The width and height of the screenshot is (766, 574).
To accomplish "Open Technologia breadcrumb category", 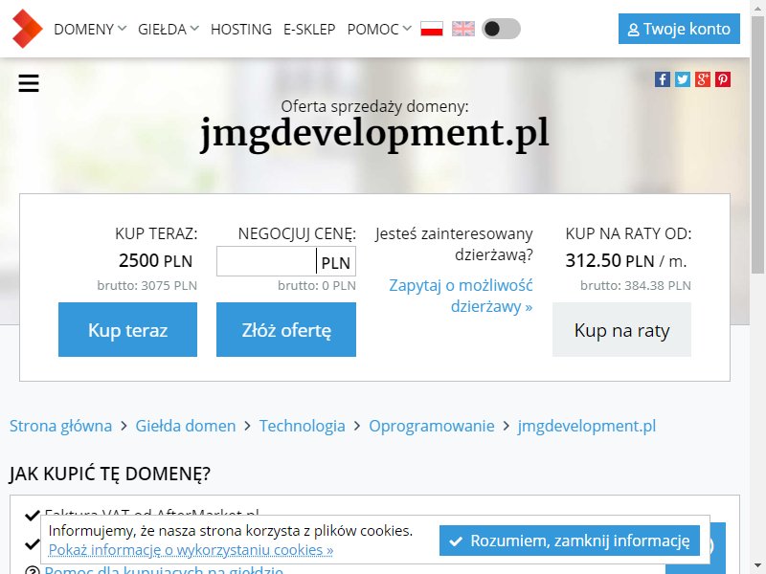I will coord(302,426).
